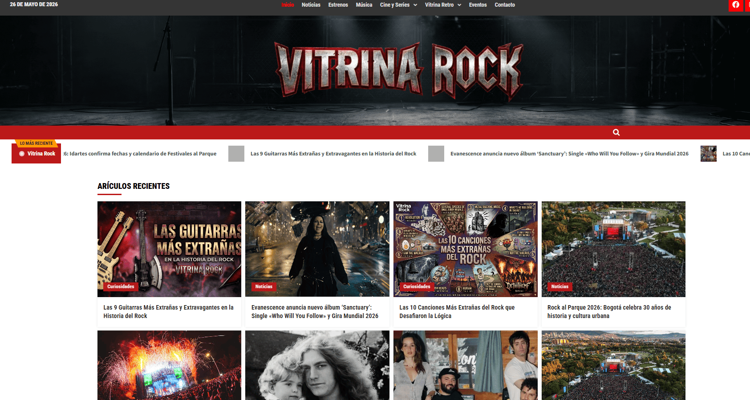The image size is (750, 400).
Task: Expand the Cine y Series dropdown arrow
Action: click(415, 5)
